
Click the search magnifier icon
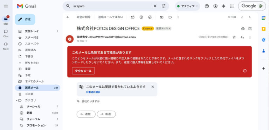68,6
